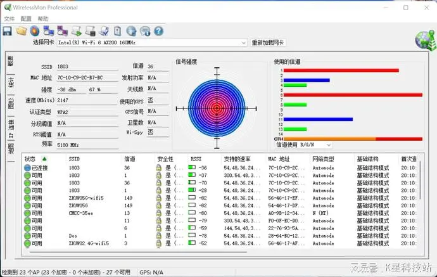This screenshot has width=437, height=277.
Task: Click the blue globe toolbar icon
Action: tap(131, 31)
